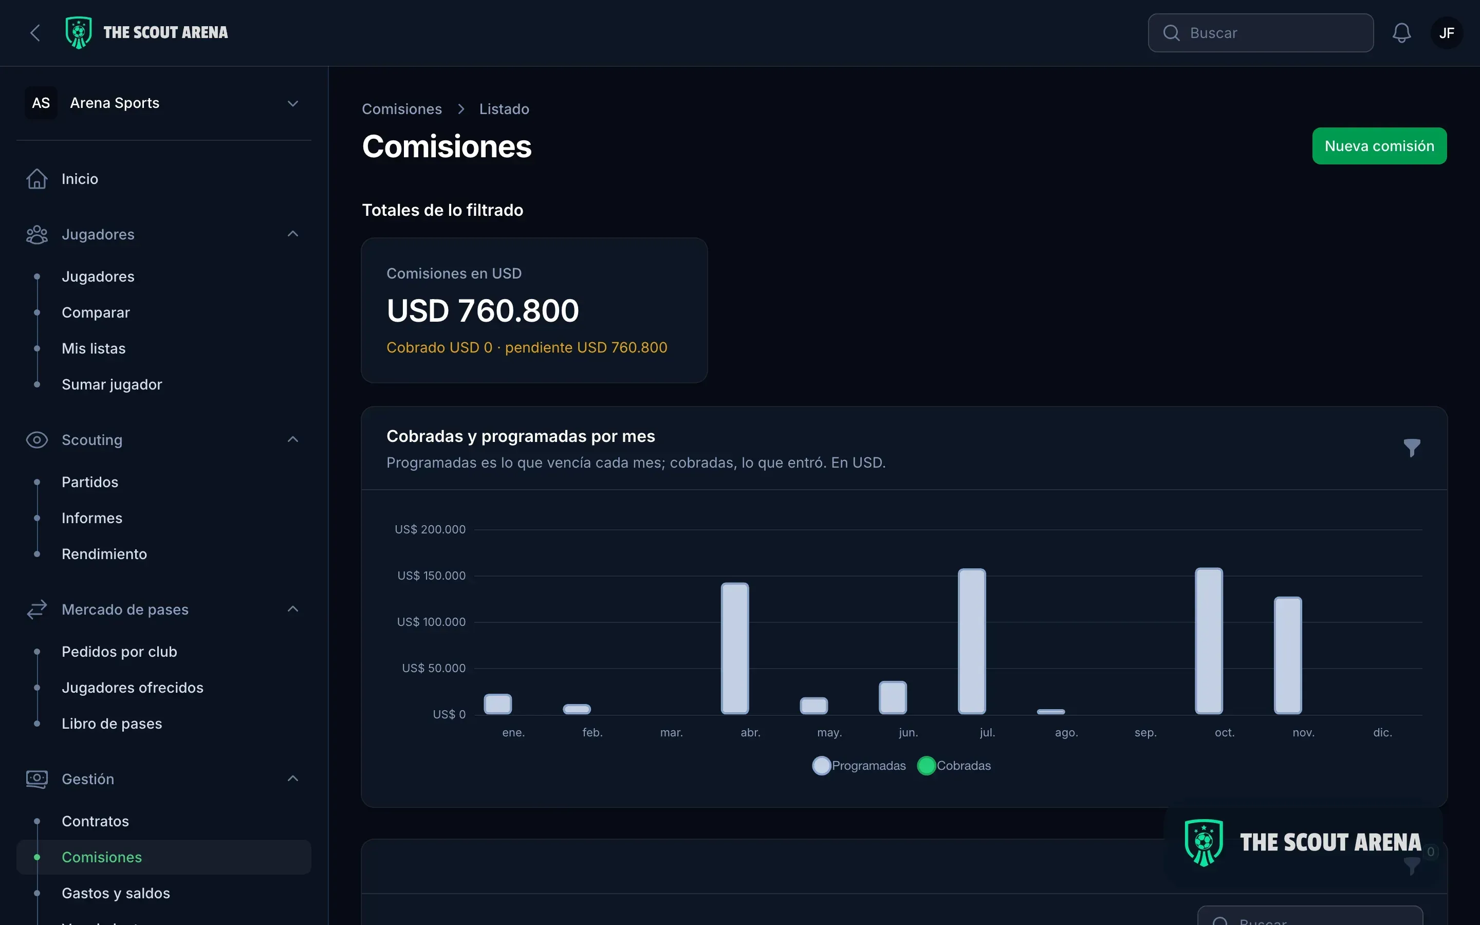
Task: Open Informes under Scouting
Action: tap(164, 518)
